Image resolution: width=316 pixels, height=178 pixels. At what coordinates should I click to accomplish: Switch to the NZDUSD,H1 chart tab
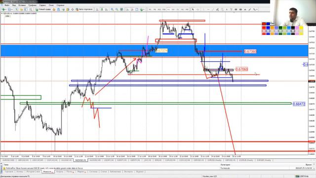coord(80,160)
